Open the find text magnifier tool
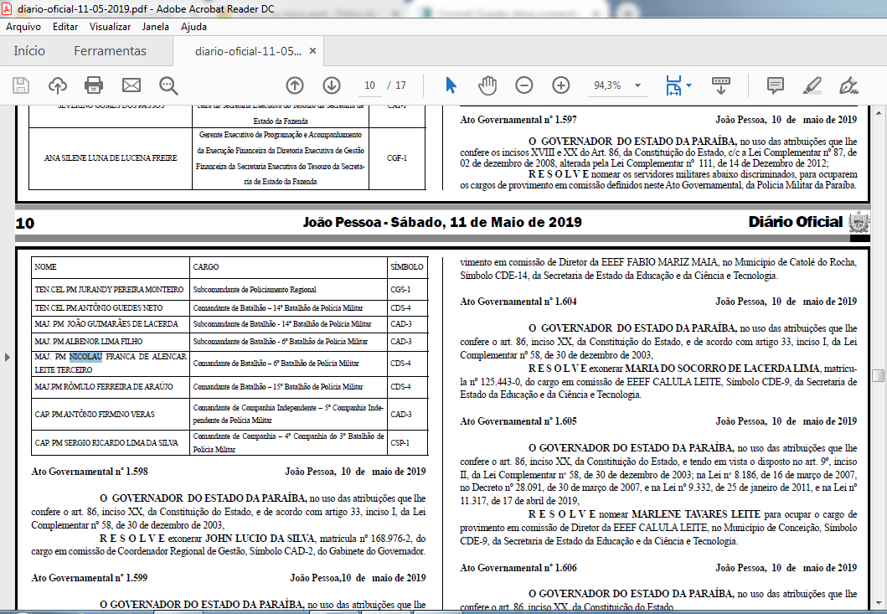This screenshot has height=614, width=887. point(169,85)
